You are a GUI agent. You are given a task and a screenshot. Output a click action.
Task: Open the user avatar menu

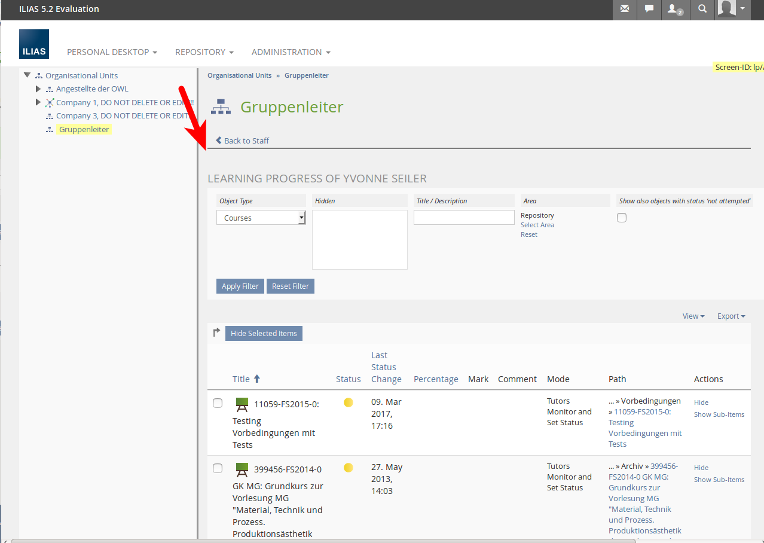733,9
